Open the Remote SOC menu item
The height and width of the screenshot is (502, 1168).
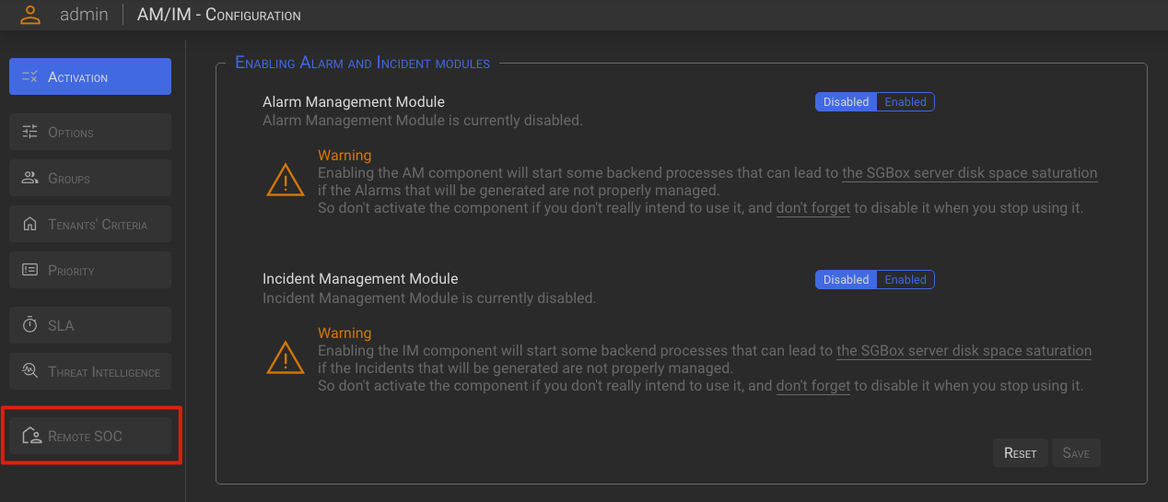(x=90, y=437)
